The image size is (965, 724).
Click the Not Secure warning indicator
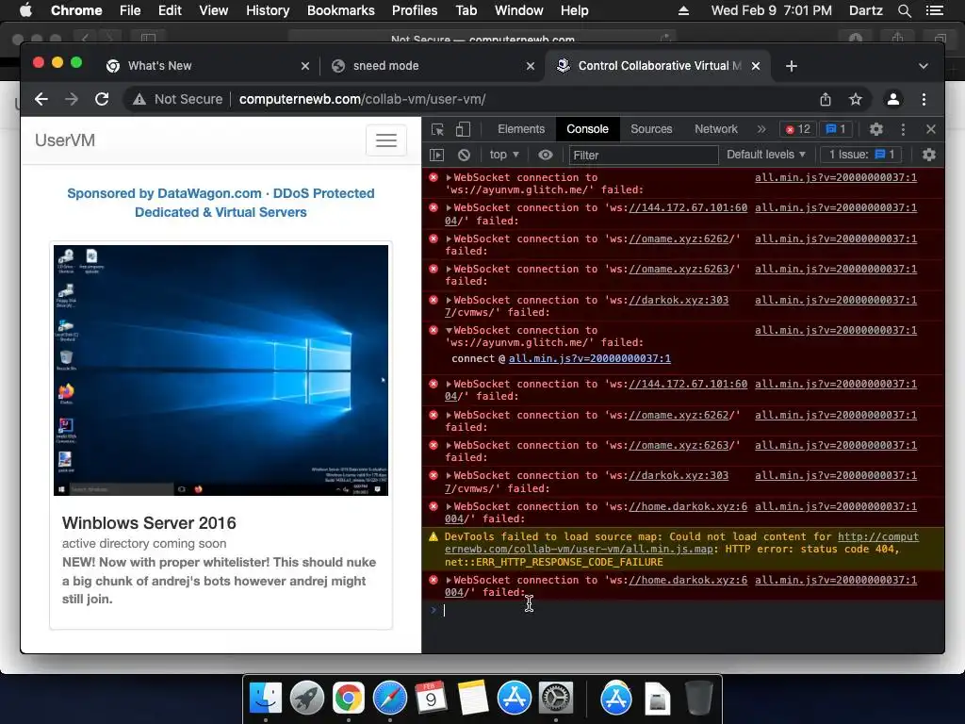pyautogui.click(x=178, y=99)
